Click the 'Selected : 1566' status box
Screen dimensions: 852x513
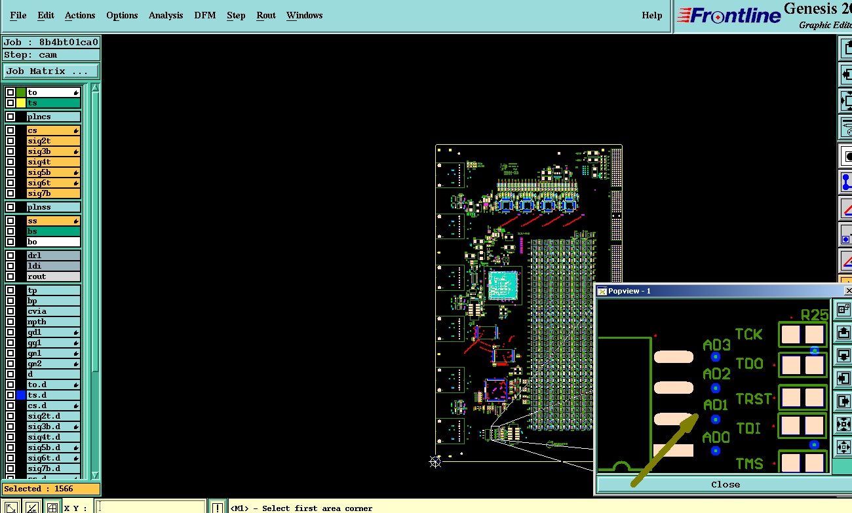tap(51, 489)
